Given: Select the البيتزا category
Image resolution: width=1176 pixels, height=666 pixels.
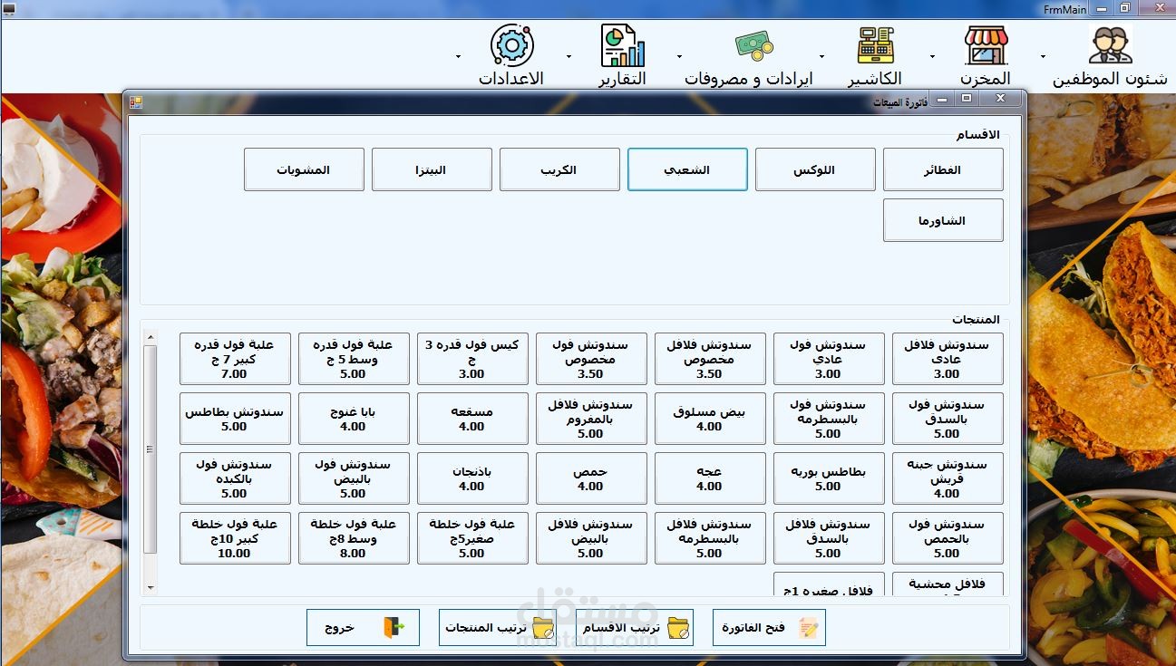Looking at the screenshot, I should [432, 169].
